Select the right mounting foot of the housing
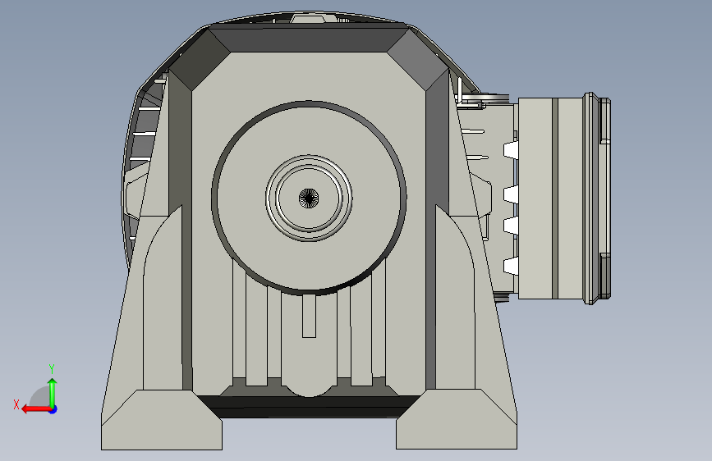 (457, 420)
